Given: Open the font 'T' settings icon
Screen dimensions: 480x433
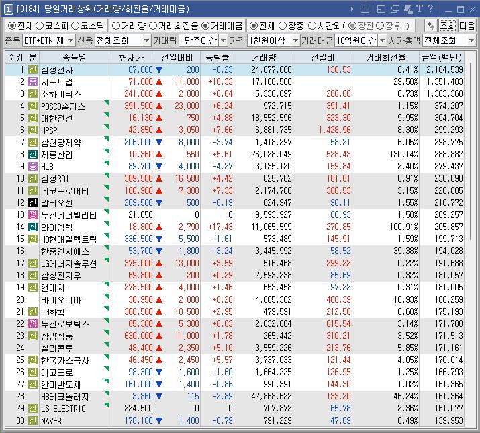Looking at the screenshot, I should [x=420, y=9].
